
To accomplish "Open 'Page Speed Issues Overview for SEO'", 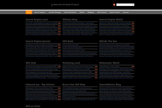I will point(74,91).
